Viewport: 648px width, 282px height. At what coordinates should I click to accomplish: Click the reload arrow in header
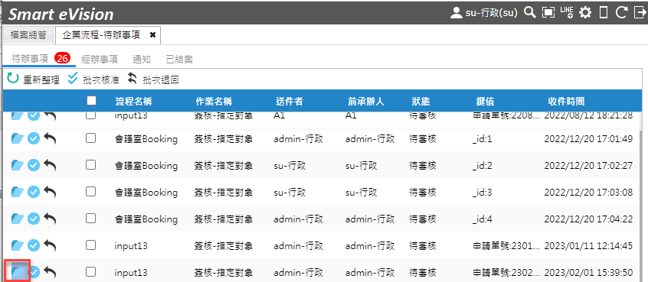click(x=621, y=13)
